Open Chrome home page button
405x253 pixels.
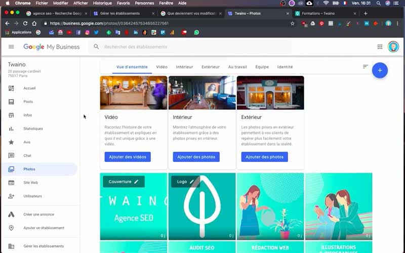34,23
